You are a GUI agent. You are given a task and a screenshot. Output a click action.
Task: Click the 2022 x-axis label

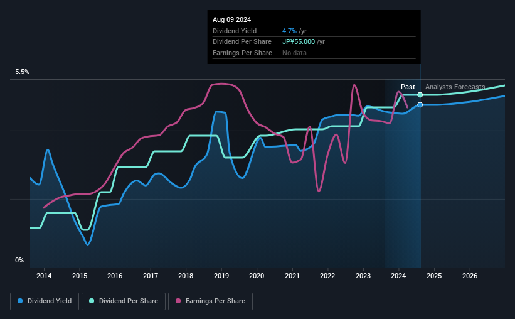tap(327, 276)
